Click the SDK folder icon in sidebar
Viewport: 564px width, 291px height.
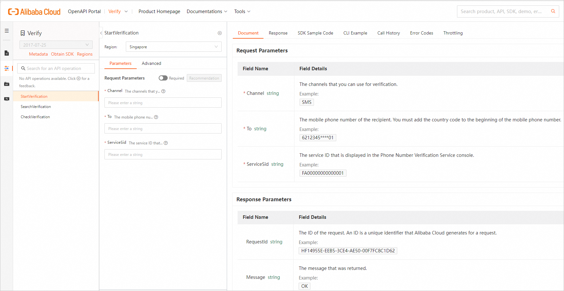pyautogui.click(x=7, y=84)
